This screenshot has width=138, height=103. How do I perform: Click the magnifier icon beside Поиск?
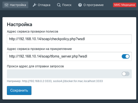click(x=59, y=5)
